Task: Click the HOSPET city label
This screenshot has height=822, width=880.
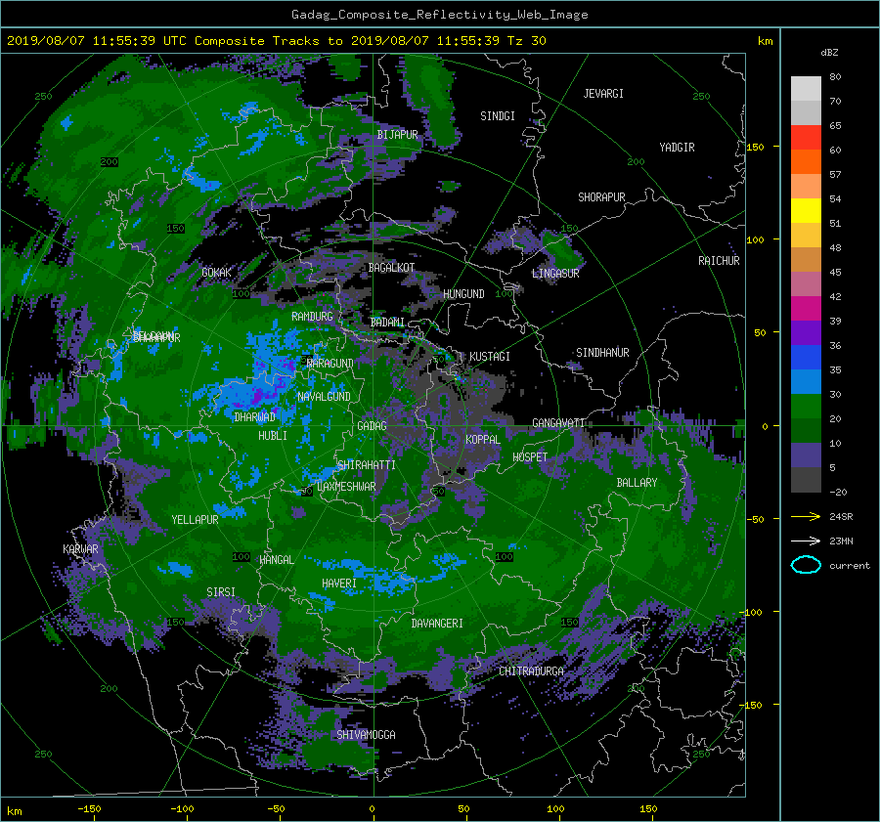Action: [x=530, y=457]
